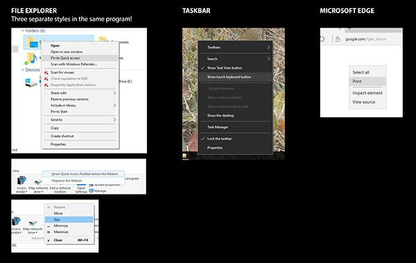Choose Select all in the Edge menu
The image size is (416, 263).
click(x=367, y=72)
